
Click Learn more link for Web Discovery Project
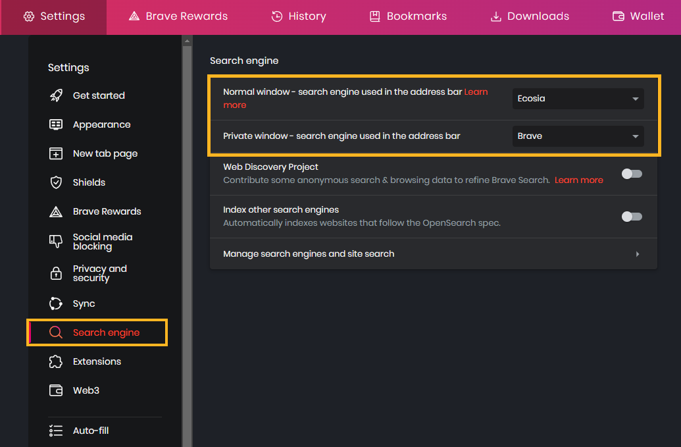(578, 180)
